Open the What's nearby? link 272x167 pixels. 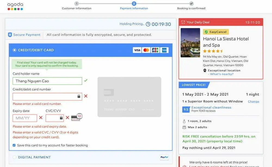click(222, 74)
